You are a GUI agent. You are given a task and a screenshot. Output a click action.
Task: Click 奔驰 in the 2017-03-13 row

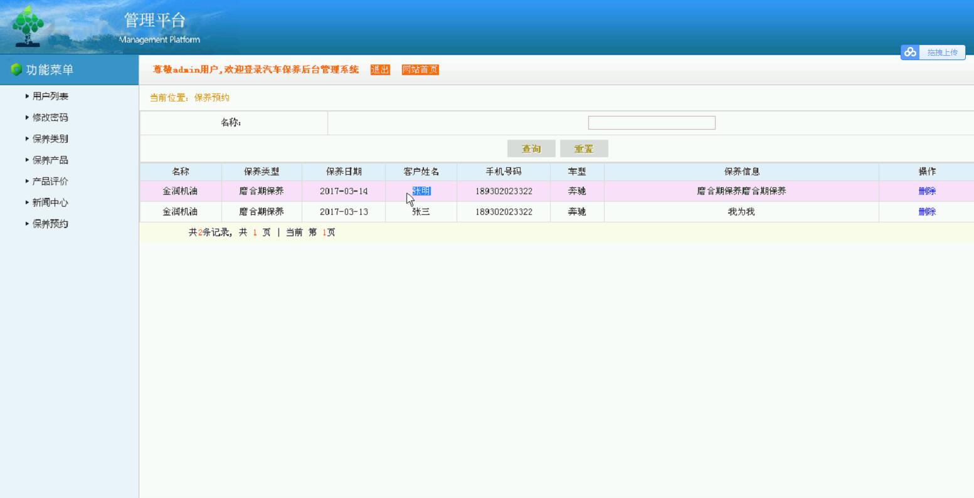(577, 212)
